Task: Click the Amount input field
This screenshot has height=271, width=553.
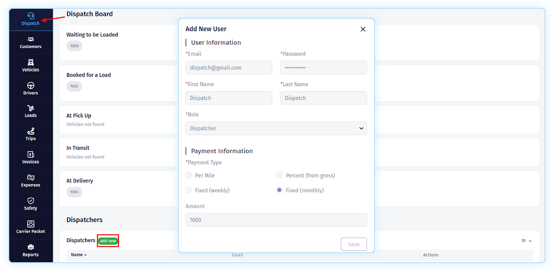Action: [276, 220]
